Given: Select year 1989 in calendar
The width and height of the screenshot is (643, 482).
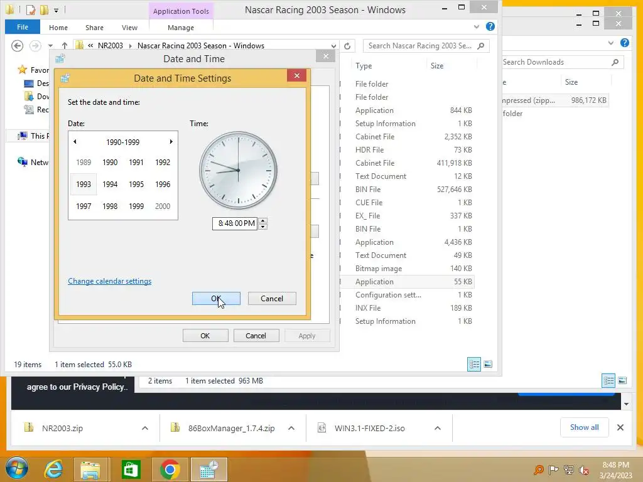Looking at the screenshot, I should (84, 163).
